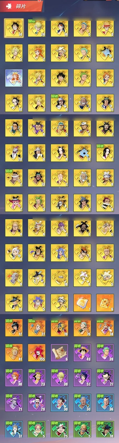Select the purple Luffy fragment with count 49
The image size is (119, 443).
pyautogui.click(x=82, y=353)
